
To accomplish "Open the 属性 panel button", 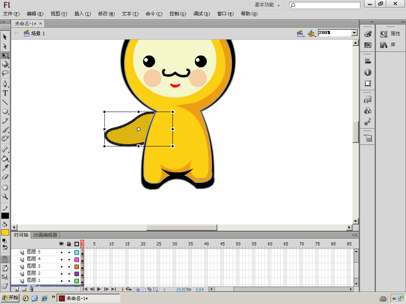I will click(x=391, y=34).
